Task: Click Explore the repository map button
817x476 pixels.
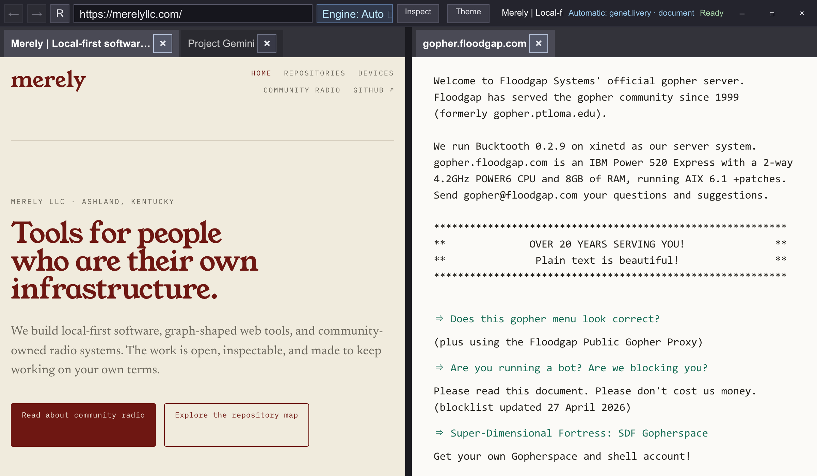Action: pyautogui.click(x=237, y=425)
